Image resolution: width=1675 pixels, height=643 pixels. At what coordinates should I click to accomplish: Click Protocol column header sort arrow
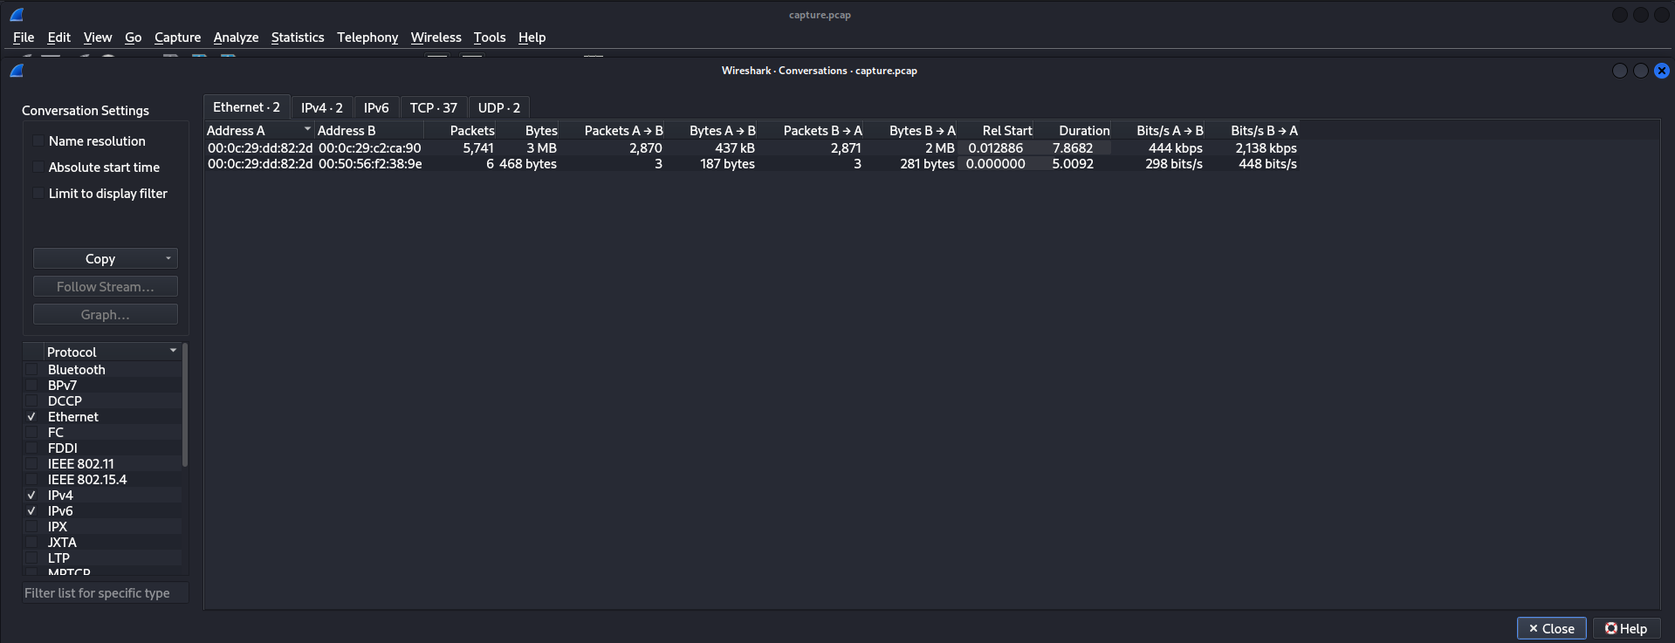(173, 351)
